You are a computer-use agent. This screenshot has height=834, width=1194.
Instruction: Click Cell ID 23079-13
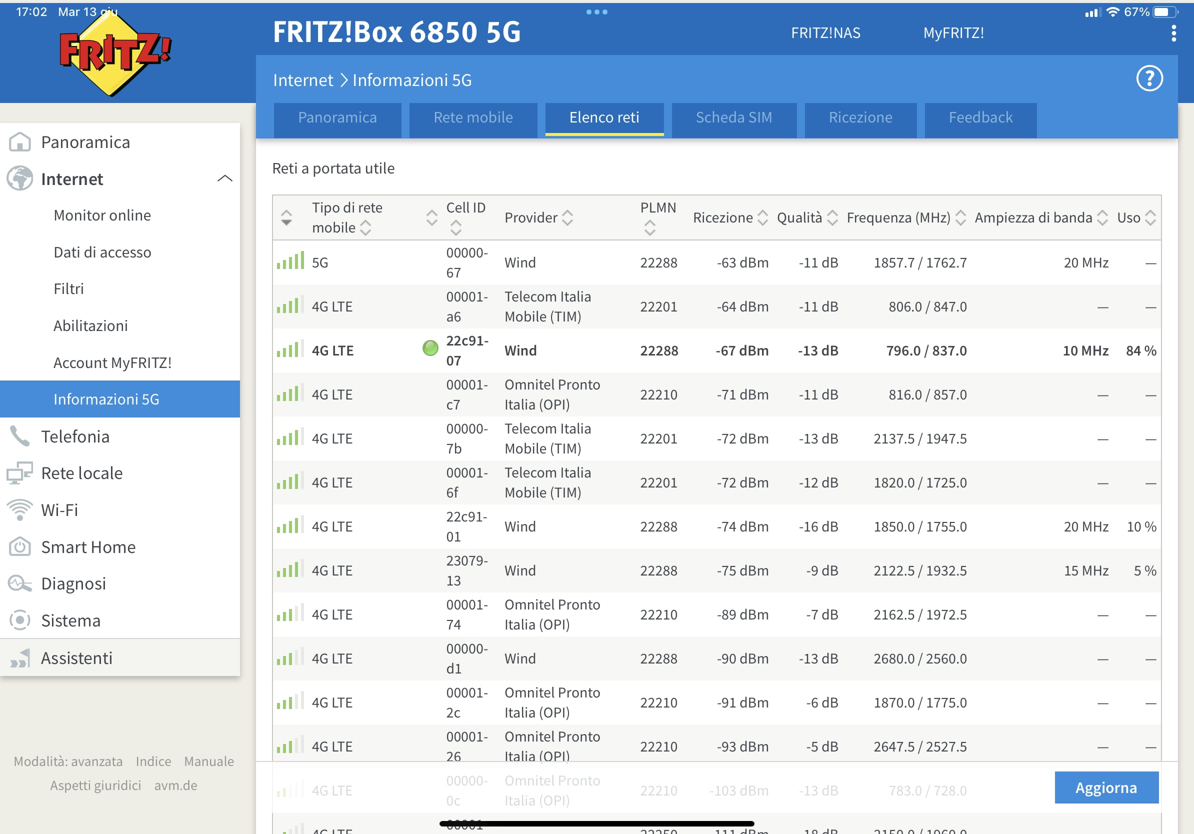pos(467,570)
